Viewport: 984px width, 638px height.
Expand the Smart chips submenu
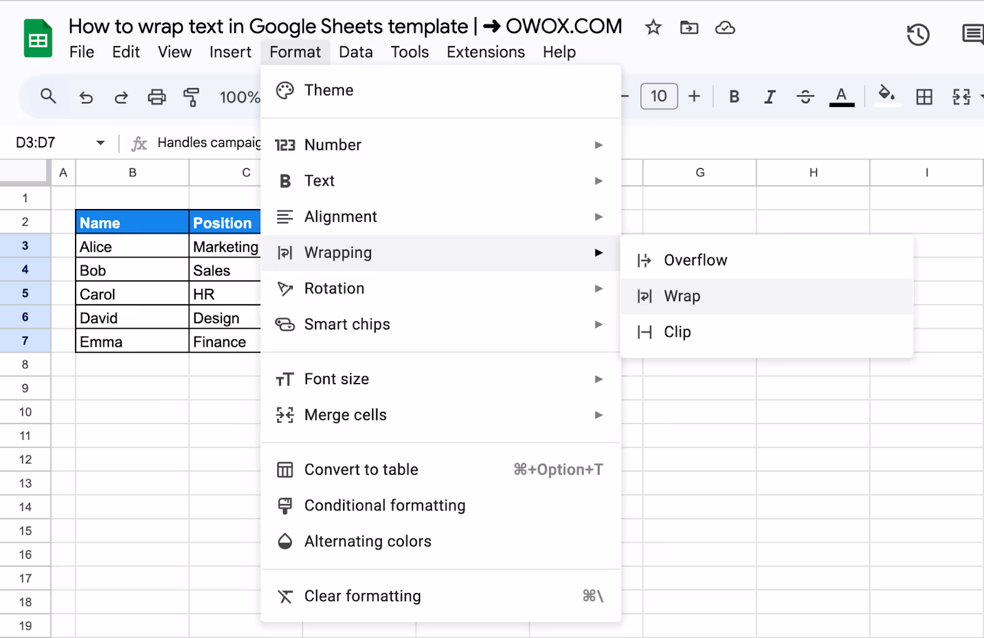pos(440,325)
